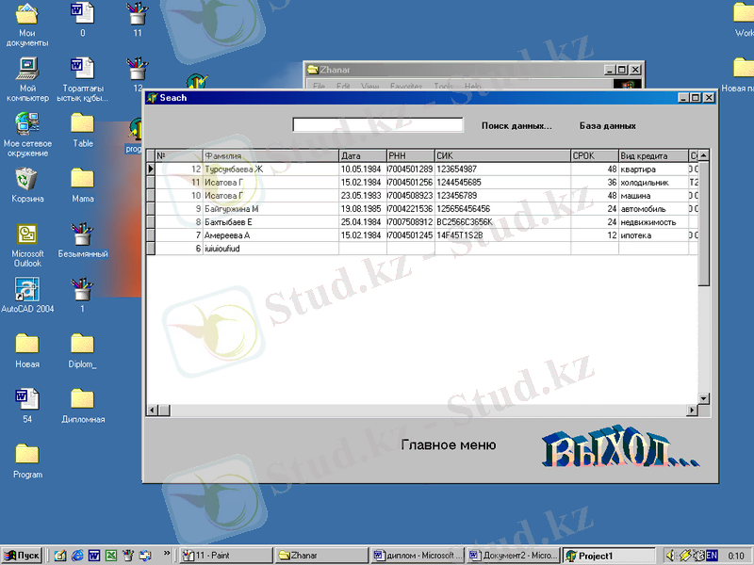Click the cell with date 19.08.1985
This screenshot has width=754, height=565.
click(363, 208)
